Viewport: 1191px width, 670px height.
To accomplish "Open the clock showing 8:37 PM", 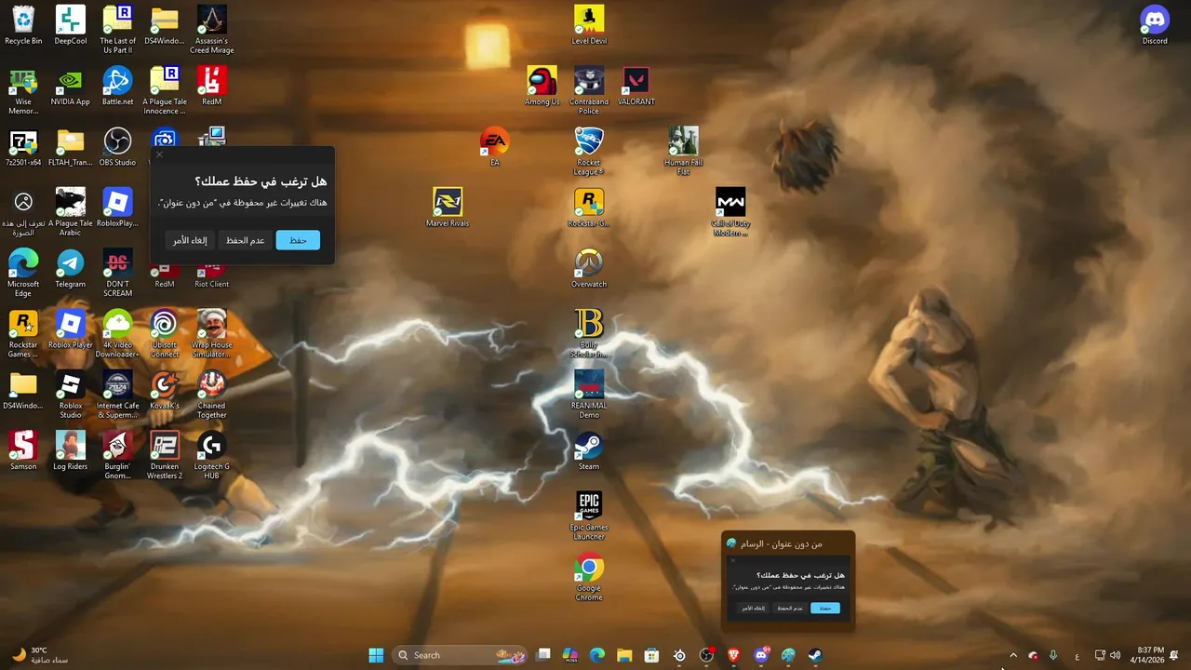I will point(1146,655).
